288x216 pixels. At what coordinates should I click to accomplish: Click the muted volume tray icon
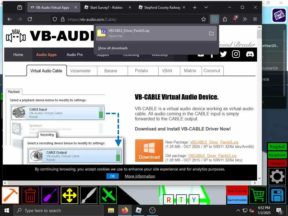click(x=251, y=210)
